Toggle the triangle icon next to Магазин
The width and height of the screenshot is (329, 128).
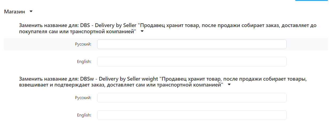tap(31, 12)
